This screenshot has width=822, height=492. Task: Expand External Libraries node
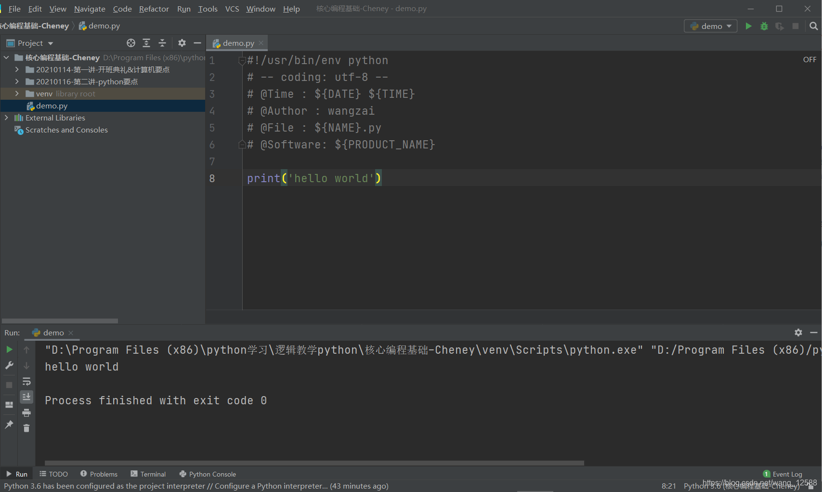(6, 118)
